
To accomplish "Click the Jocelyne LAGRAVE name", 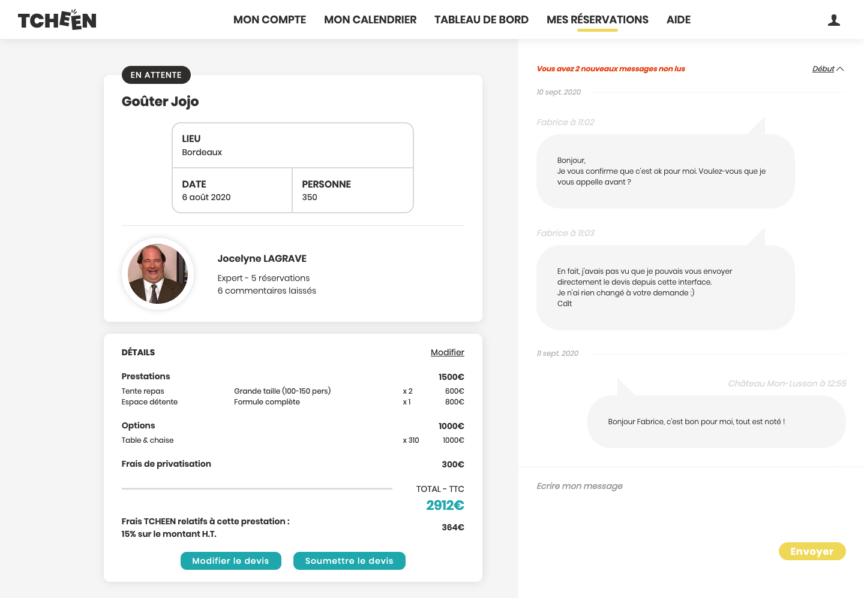I will click(x=262, y=259).
